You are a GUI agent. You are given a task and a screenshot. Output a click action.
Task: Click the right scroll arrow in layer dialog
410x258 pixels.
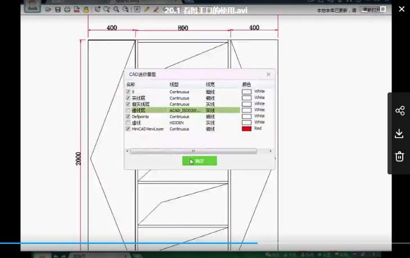[x=271, y=151]
